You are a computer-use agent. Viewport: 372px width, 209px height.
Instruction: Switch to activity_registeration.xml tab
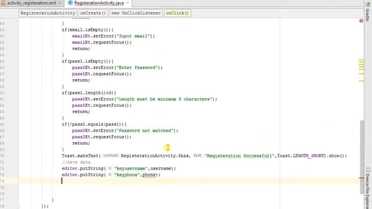point(31,3)
